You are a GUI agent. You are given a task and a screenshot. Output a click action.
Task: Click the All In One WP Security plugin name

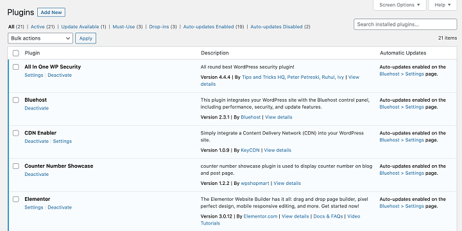pyautogui.click(x=53, y=67)
